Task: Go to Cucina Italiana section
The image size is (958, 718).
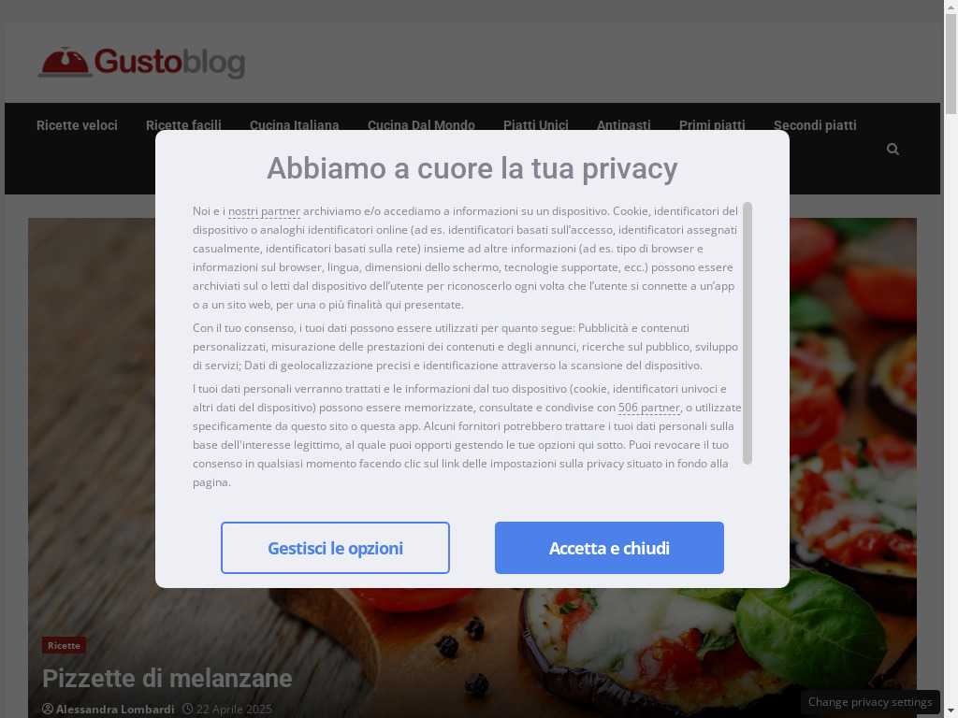Action: [294, 125]
